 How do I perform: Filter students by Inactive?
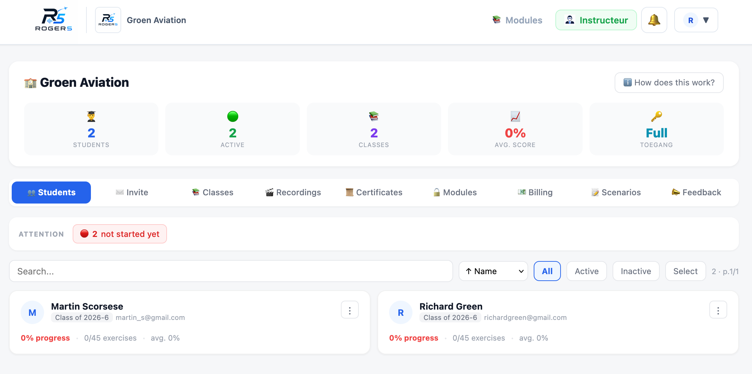pos(636,271)
